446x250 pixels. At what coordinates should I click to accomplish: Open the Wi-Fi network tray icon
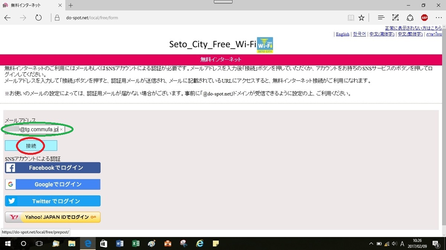point(387,244)
